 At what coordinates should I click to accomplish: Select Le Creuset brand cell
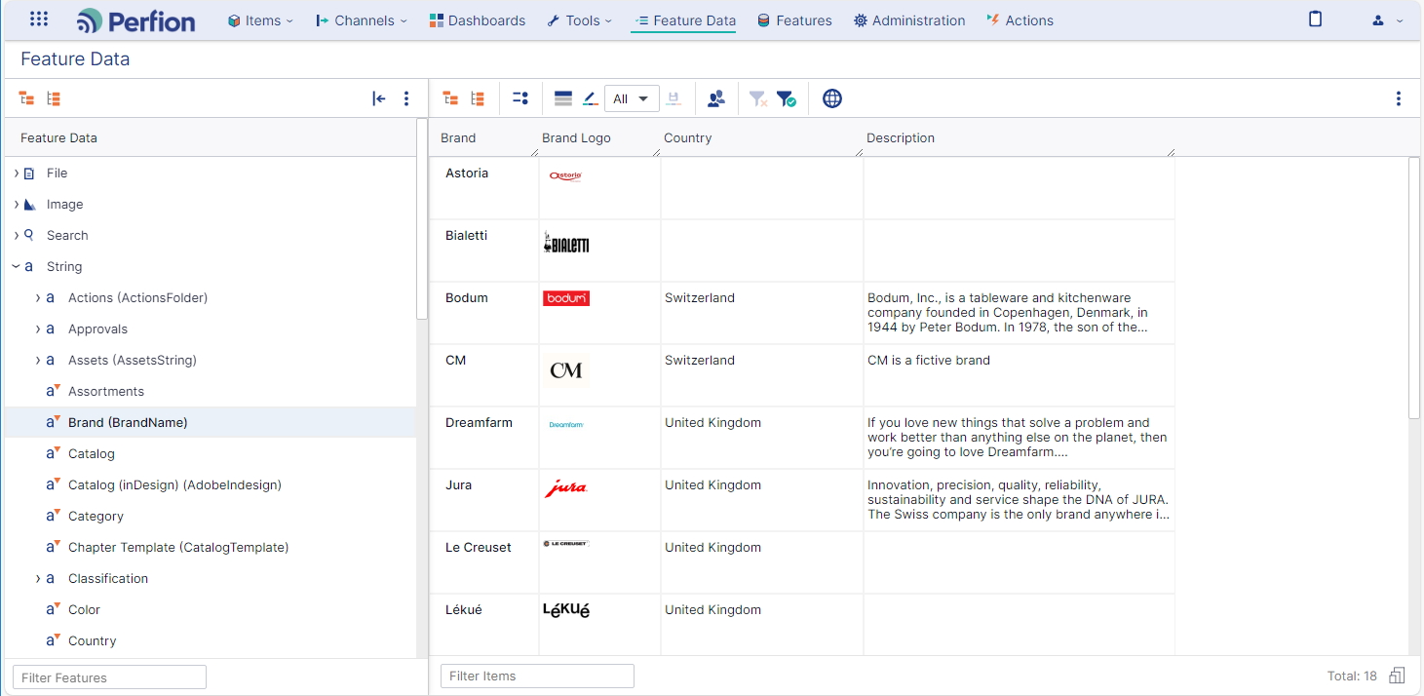[484, 561]
